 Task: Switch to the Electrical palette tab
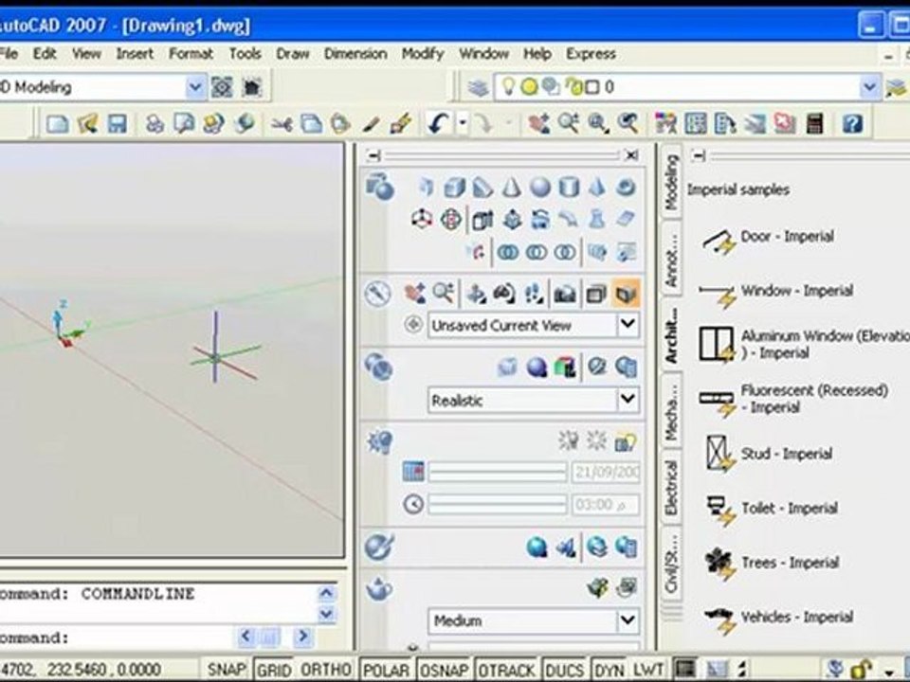671,487
